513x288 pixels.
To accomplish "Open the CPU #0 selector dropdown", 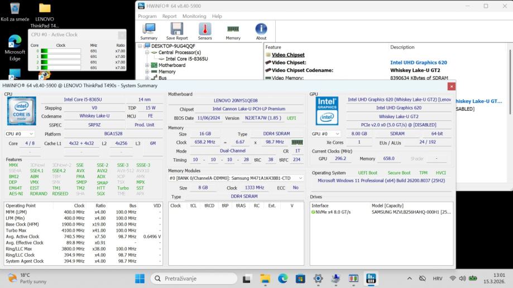I will 20,134.
